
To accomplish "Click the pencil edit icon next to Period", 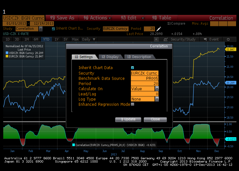I will point(159,29).
